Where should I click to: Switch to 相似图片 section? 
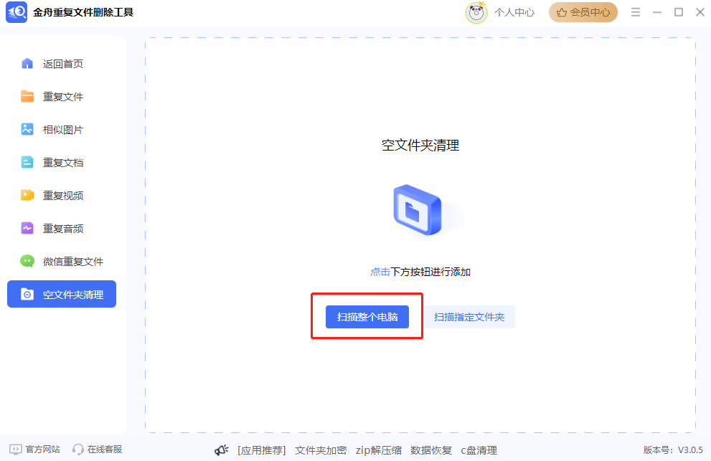point(62,130)
